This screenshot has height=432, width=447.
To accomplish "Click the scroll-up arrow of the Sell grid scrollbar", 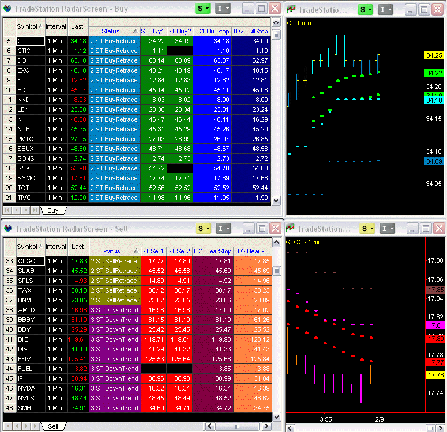I will point(276,242).
